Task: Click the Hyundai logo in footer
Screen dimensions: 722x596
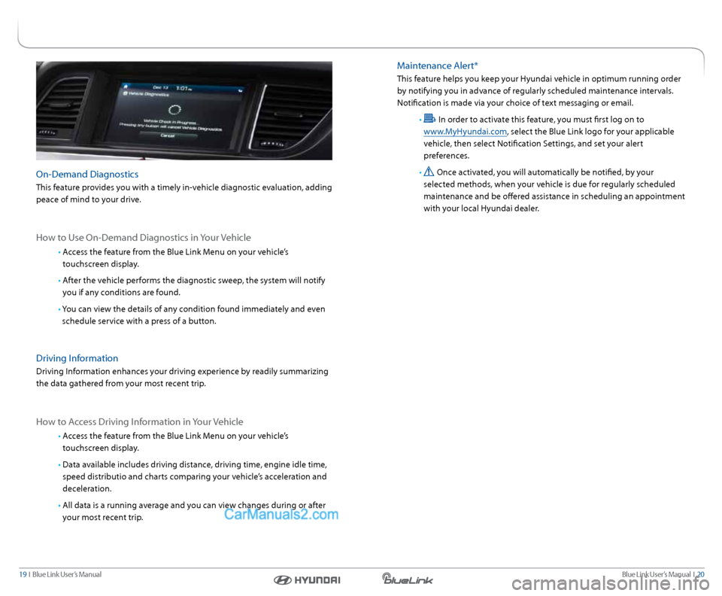Action: coord(307,580)
